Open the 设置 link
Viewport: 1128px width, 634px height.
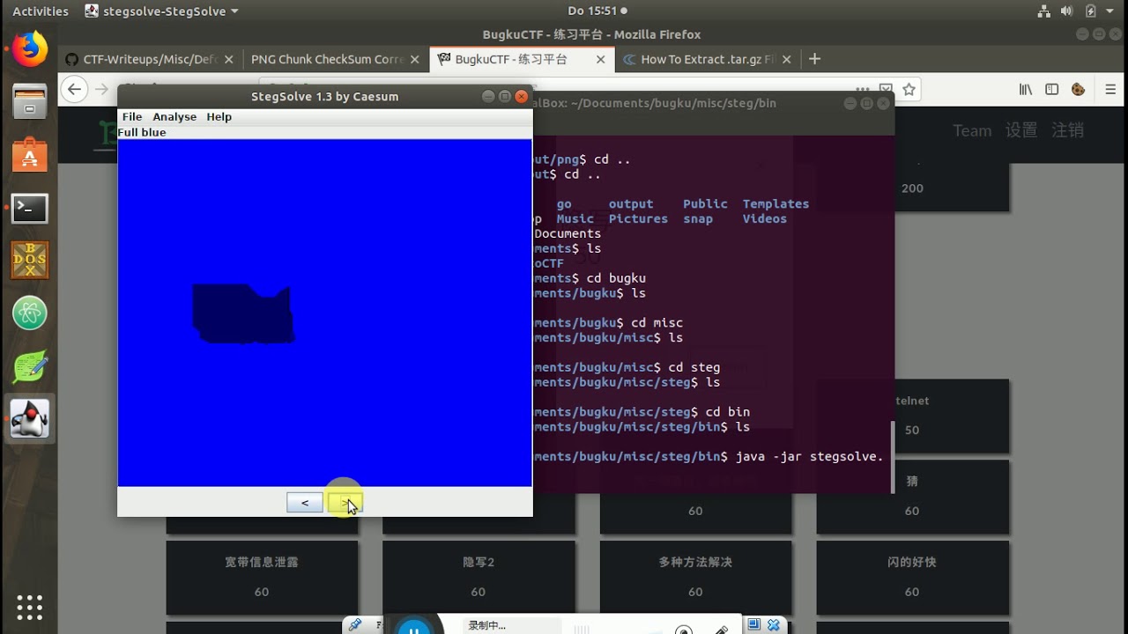pos(1021,130)
